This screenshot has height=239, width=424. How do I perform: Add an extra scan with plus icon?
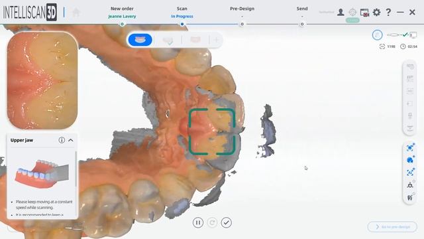[217, 40]
